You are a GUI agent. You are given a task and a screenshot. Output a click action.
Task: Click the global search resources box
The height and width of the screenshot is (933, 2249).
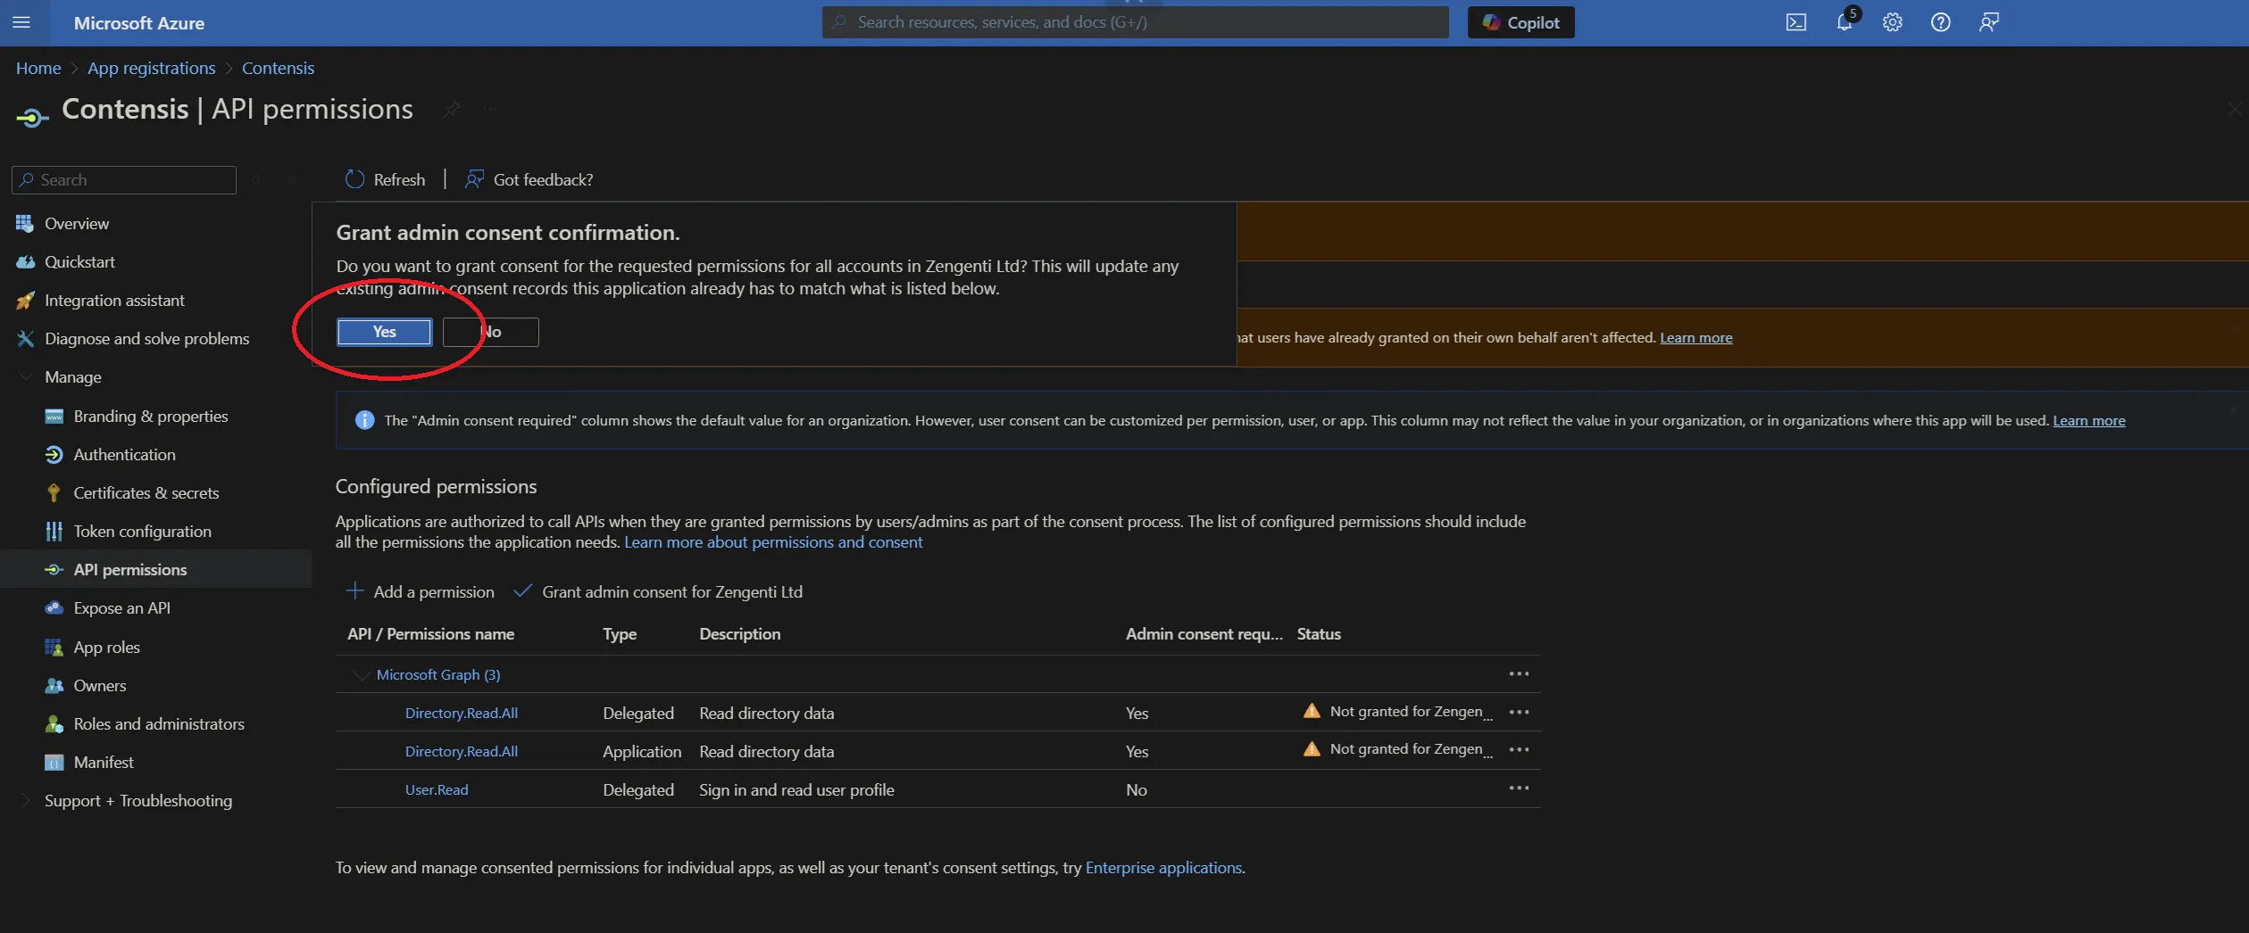click(1135, 22)
